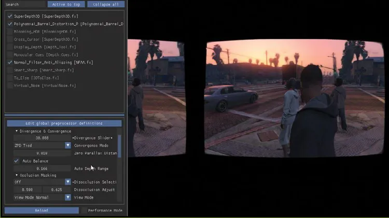Viewport: 389px width, 218px height.
Task: Open Edit global preprocessor definitions
Action: (64, 123)
